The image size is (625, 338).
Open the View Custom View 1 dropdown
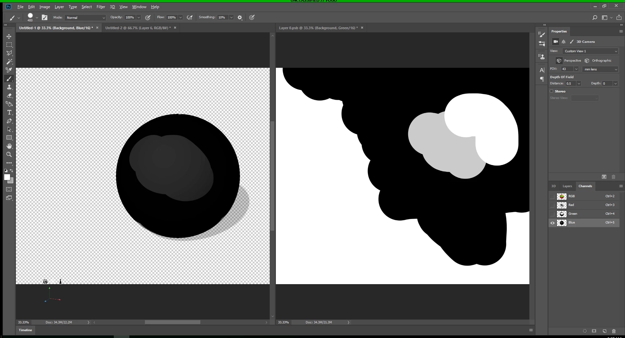[x=590, y=51]
